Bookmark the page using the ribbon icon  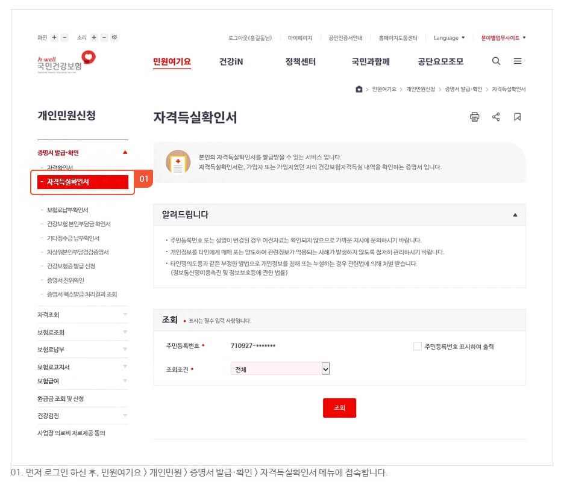pyautogui.click(x=516, y=117)
